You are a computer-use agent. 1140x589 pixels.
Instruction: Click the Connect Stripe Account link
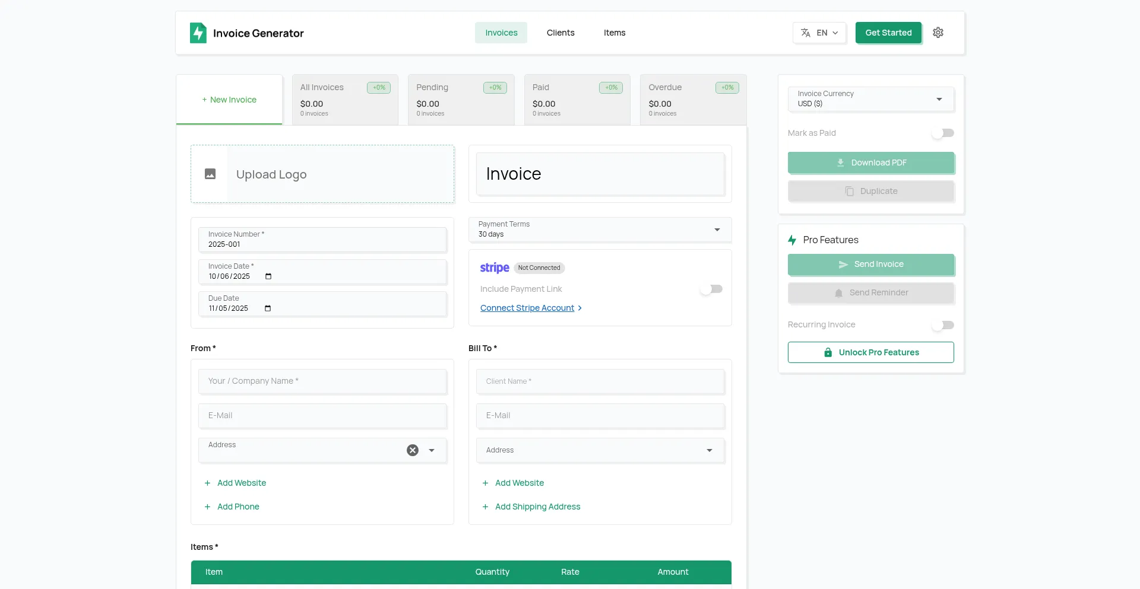coord(527,308)
